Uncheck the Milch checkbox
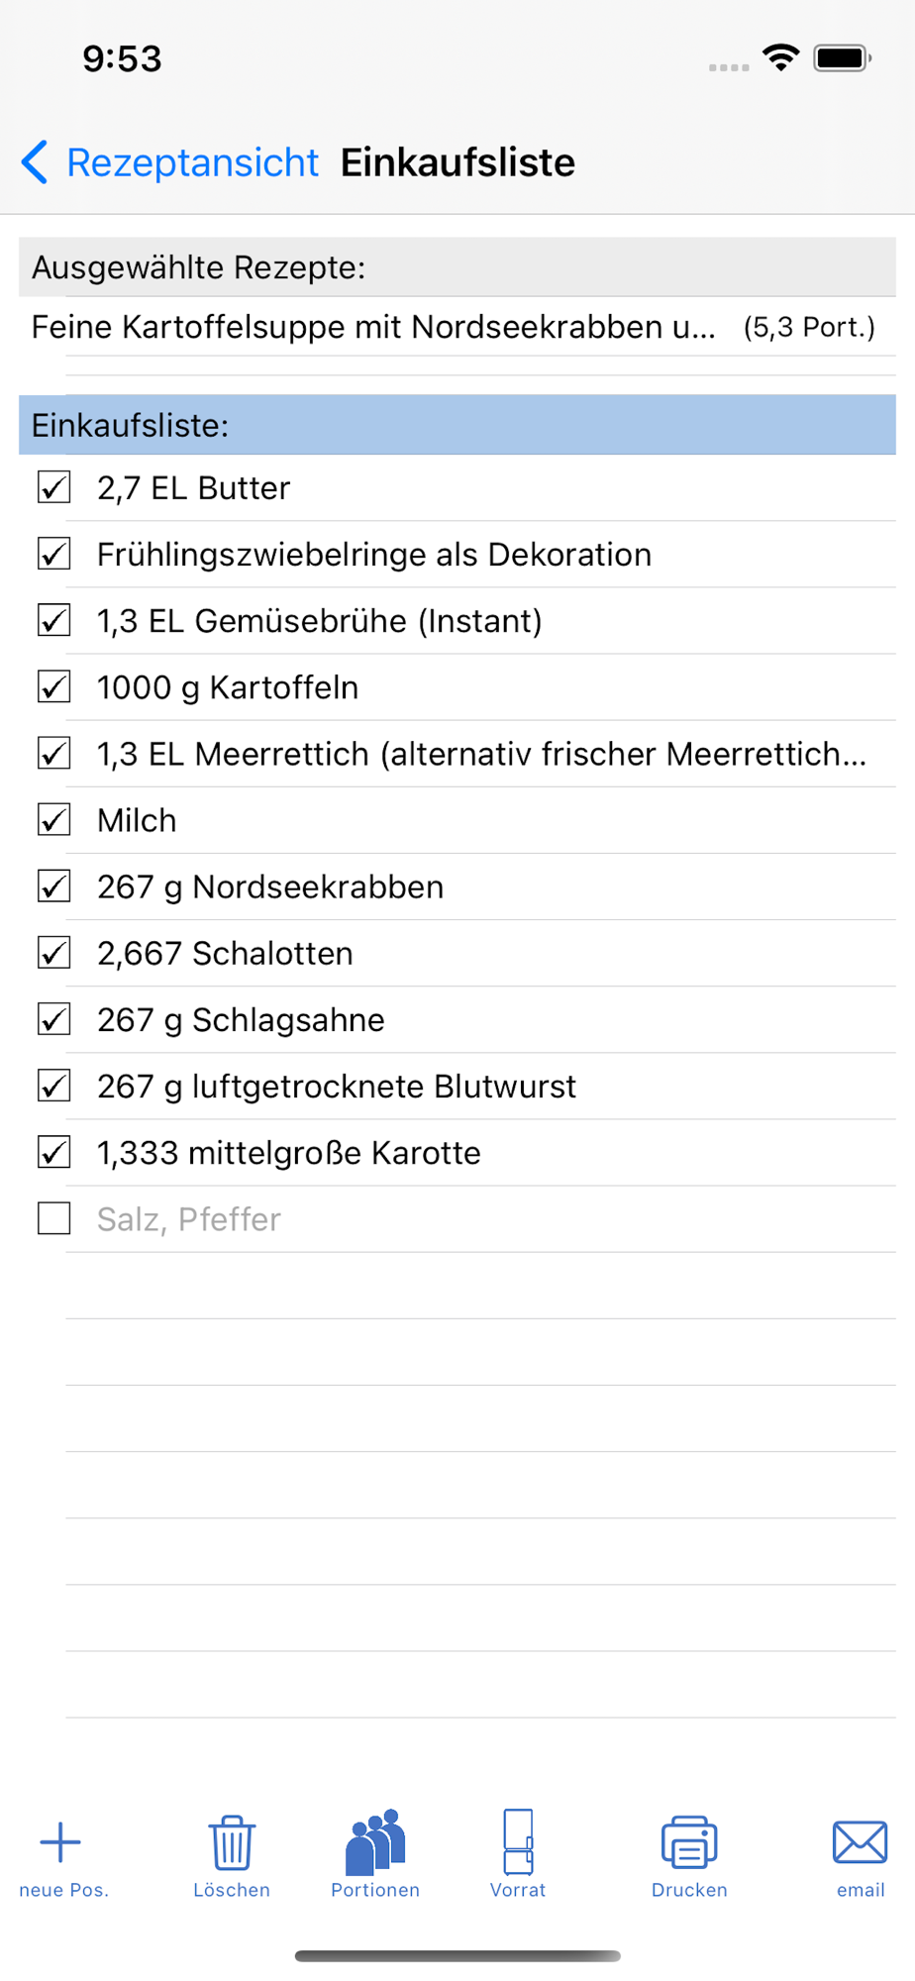915x1981 pixels. tap(53, 820)
